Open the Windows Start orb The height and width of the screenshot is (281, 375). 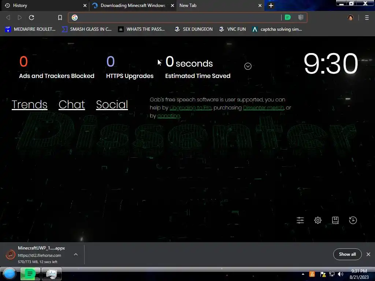pos(10,274)
